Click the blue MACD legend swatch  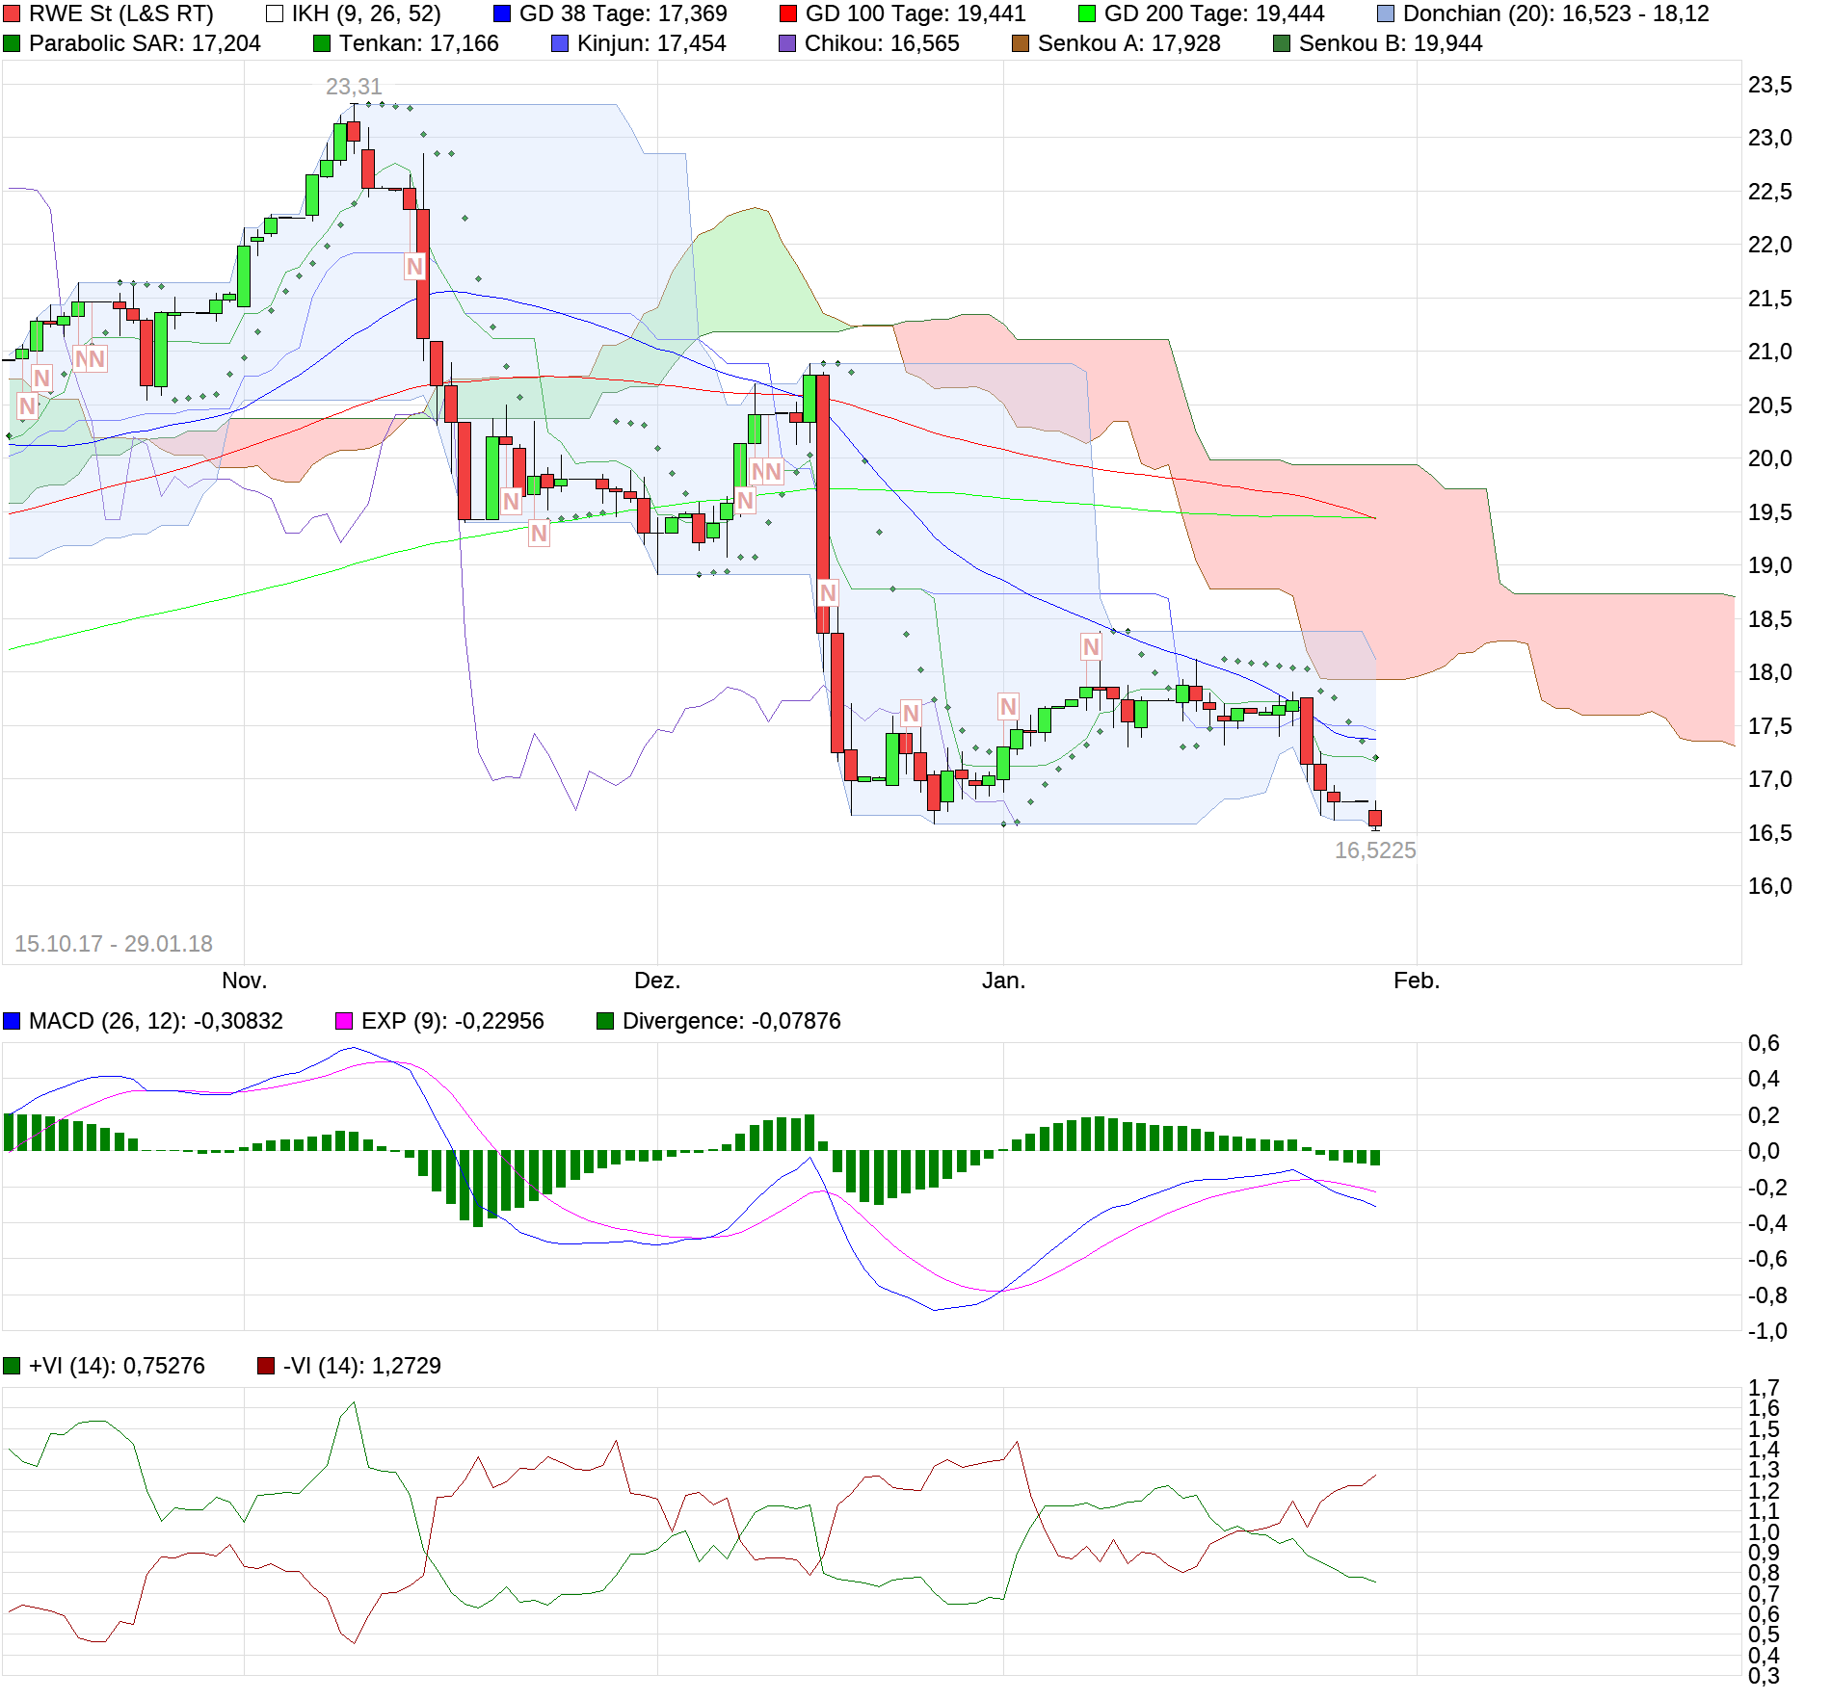coord(12,1021)
